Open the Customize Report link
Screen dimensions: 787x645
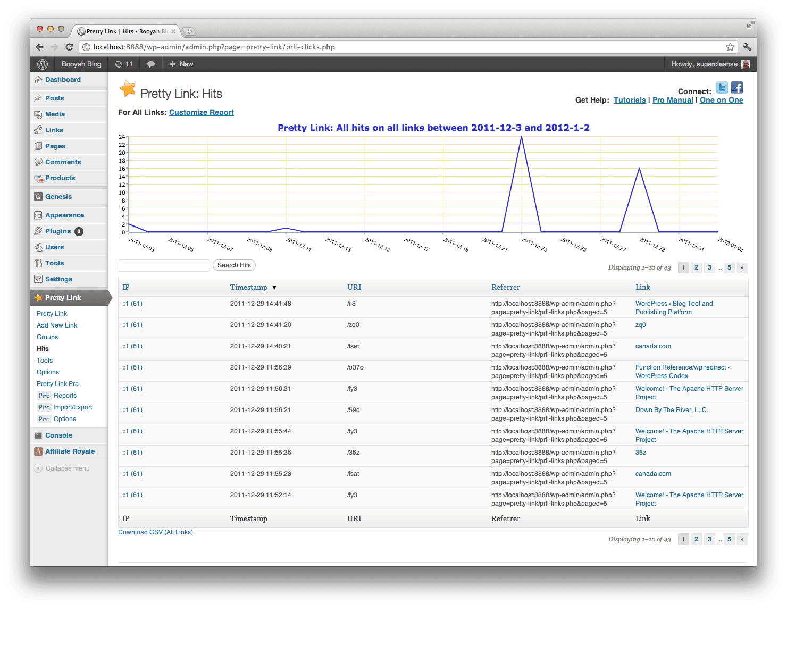(202, 112)
